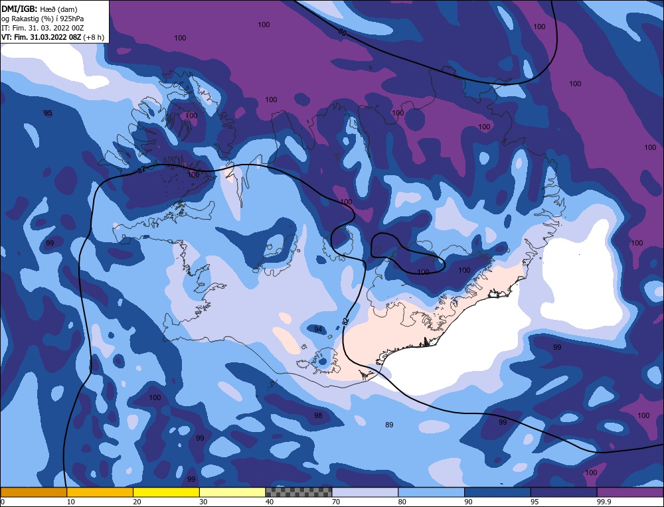The image size is (664, 507).
Task: Click the dark navy 95–99.9 legend swatch
Action: point(564,492)
